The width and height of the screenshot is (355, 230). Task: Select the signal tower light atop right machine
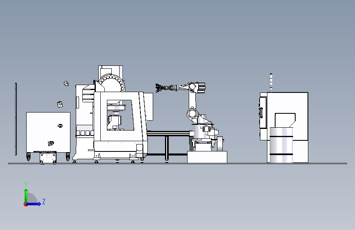pyautogui.click(x=271, y=82)
